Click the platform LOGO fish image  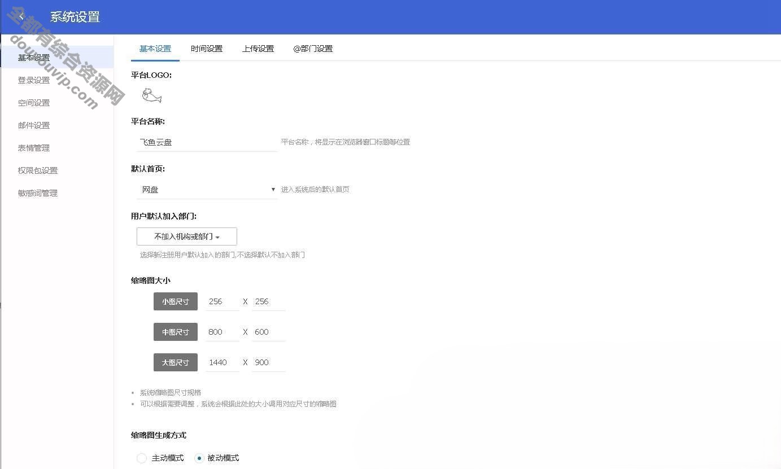click(x=152, y=96)
